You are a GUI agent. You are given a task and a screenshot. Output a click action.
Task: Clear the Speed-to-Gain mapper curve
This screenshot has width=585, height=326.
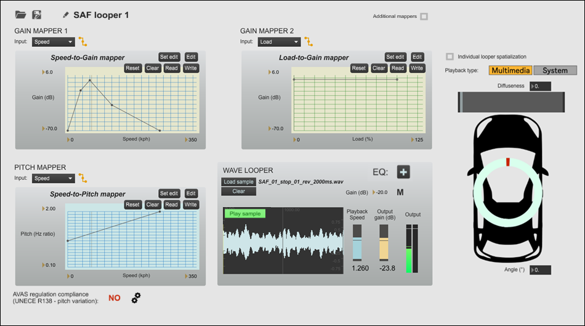pos(153,68)
